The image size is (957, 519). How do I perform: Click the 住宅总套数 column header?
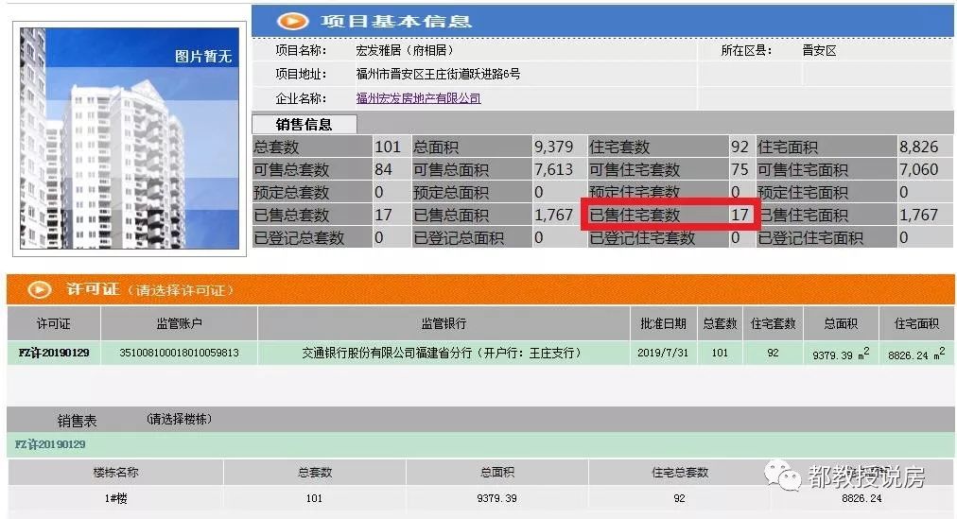(679, 473)
